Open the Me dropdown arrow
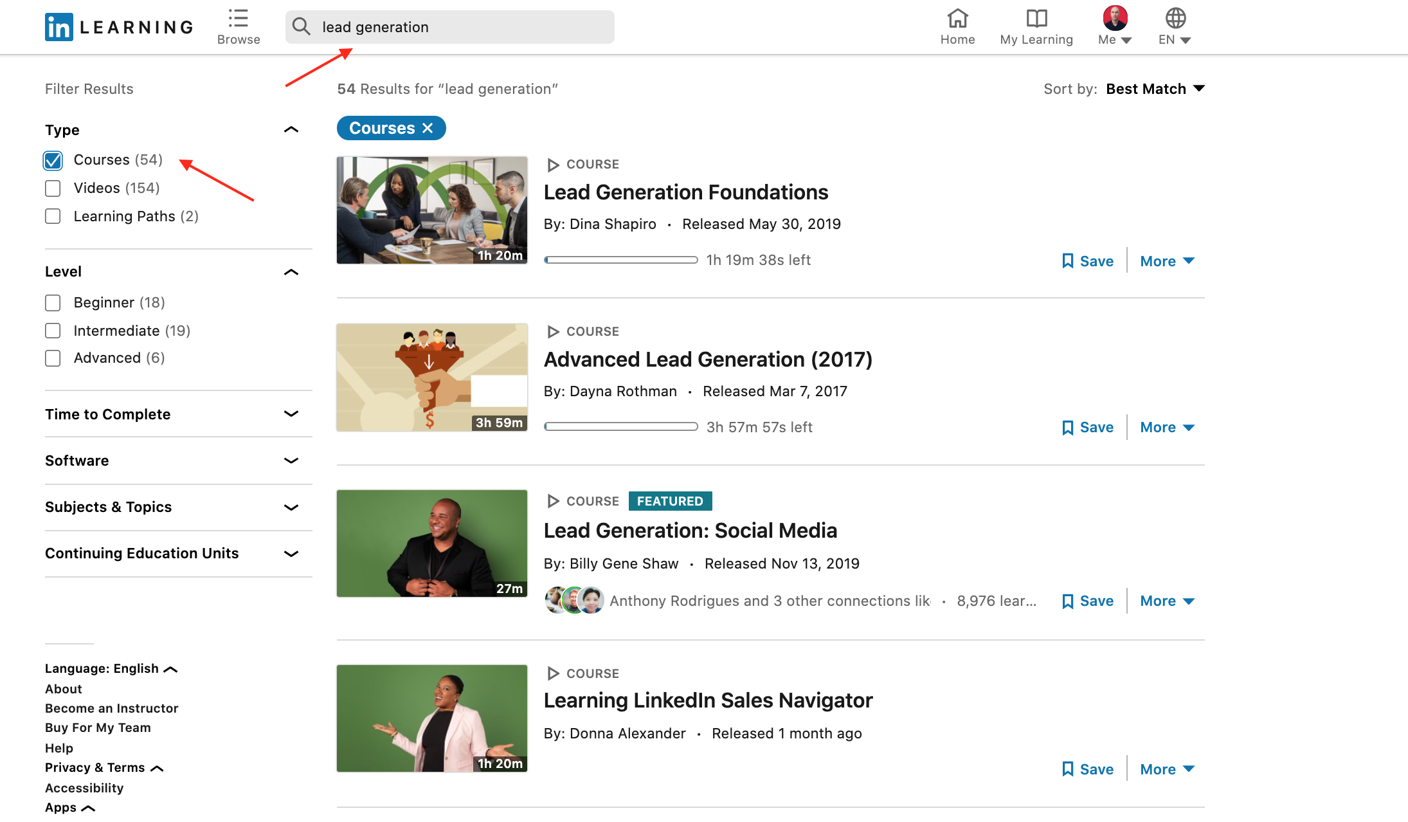This screenshot has width=1408, height=822. (1126, 41)
